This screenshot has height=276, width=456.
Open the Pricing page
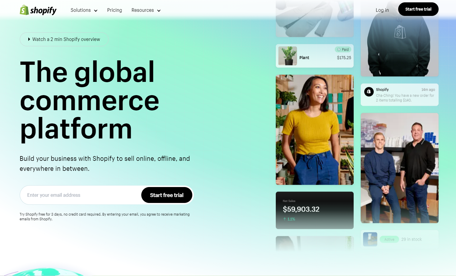(114, 10)
